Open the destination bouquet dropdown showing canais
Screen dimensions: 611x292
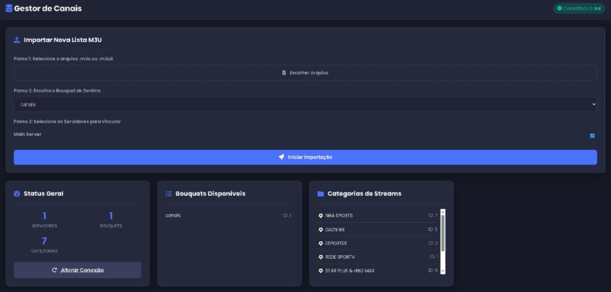[305, 104]
